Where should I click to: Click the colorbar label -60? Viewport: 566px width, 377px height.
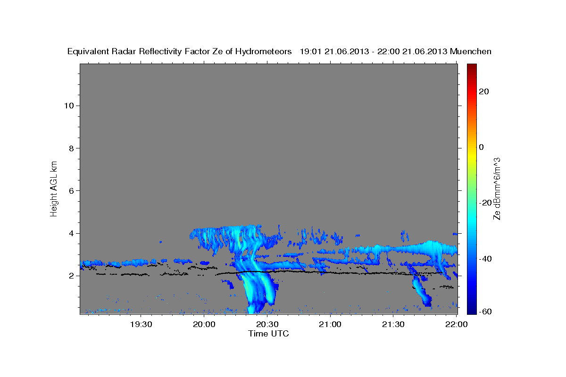click(485, 311)
